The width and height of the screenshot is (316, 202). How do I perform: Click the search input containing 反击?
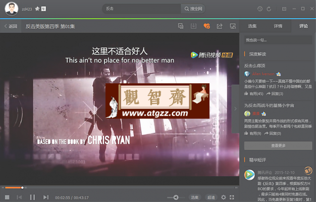142,9
